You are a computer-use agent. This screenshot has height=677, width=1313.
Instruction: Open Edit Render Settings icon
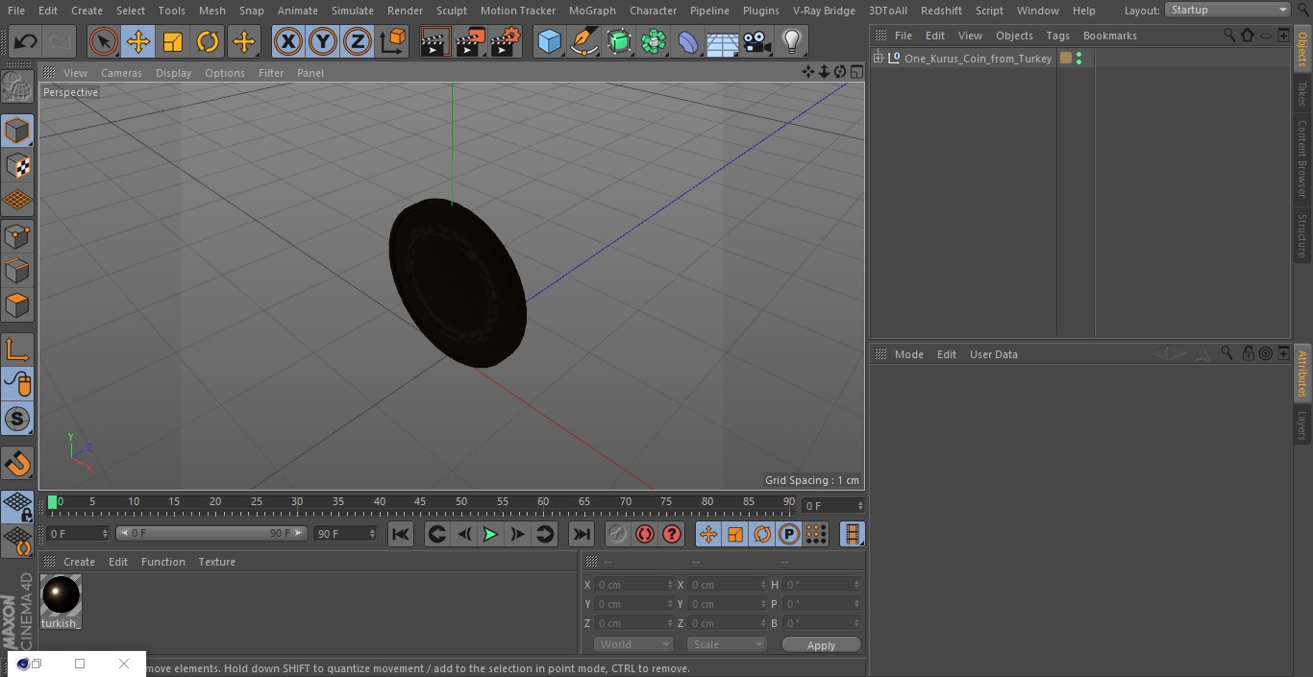coord(506,42)
